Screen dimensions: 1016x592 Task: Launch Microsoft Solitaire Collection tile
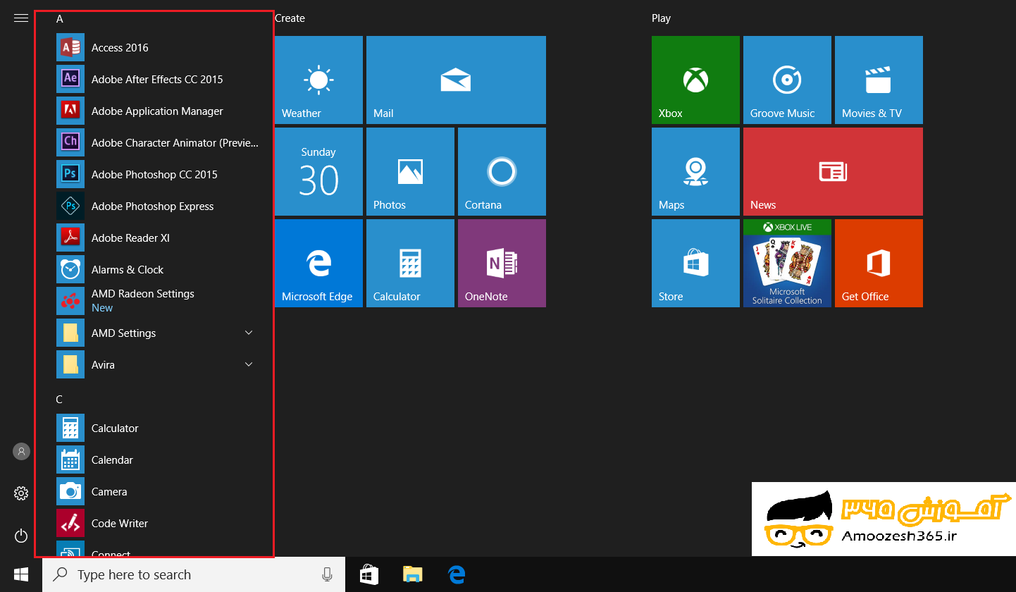pos(787,264)
